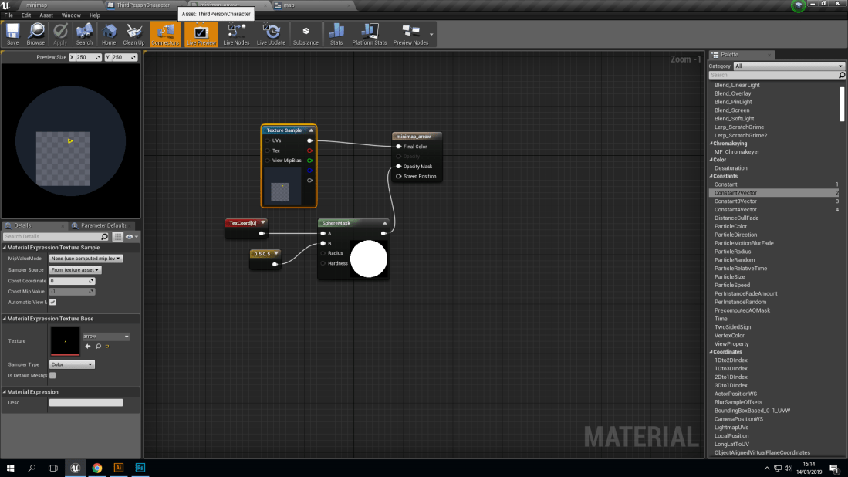Uncheck the Automatic View MipBias checkbox
This screenshot has height=477, width=848.
[51, 302]
